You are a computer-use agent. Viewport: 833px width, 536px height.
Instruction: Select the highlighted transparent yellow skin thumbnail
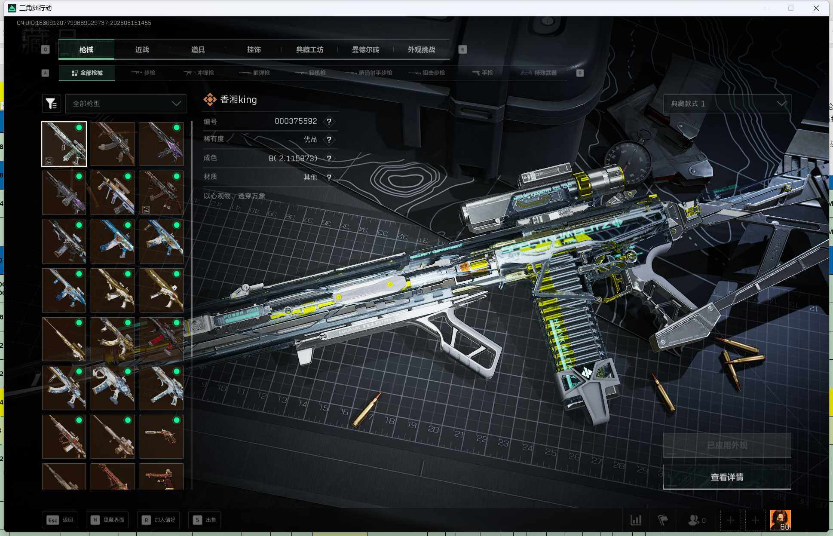coord(64,144)
